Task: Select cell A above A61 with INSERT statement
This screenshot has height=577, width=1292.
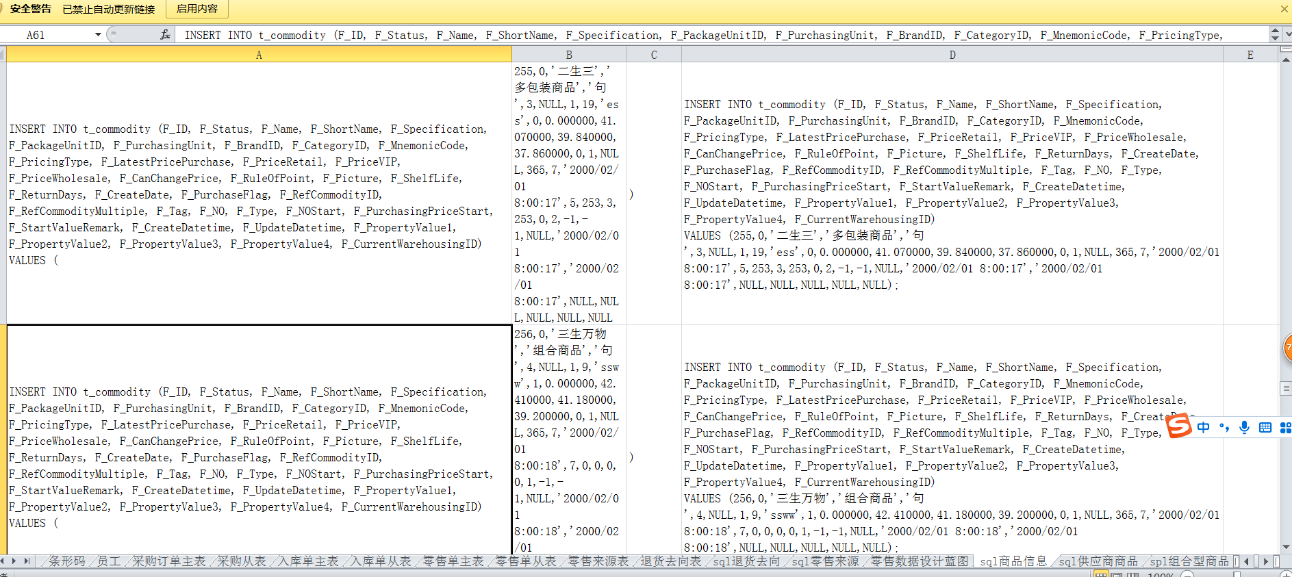Action: click(x=259, y=194)
